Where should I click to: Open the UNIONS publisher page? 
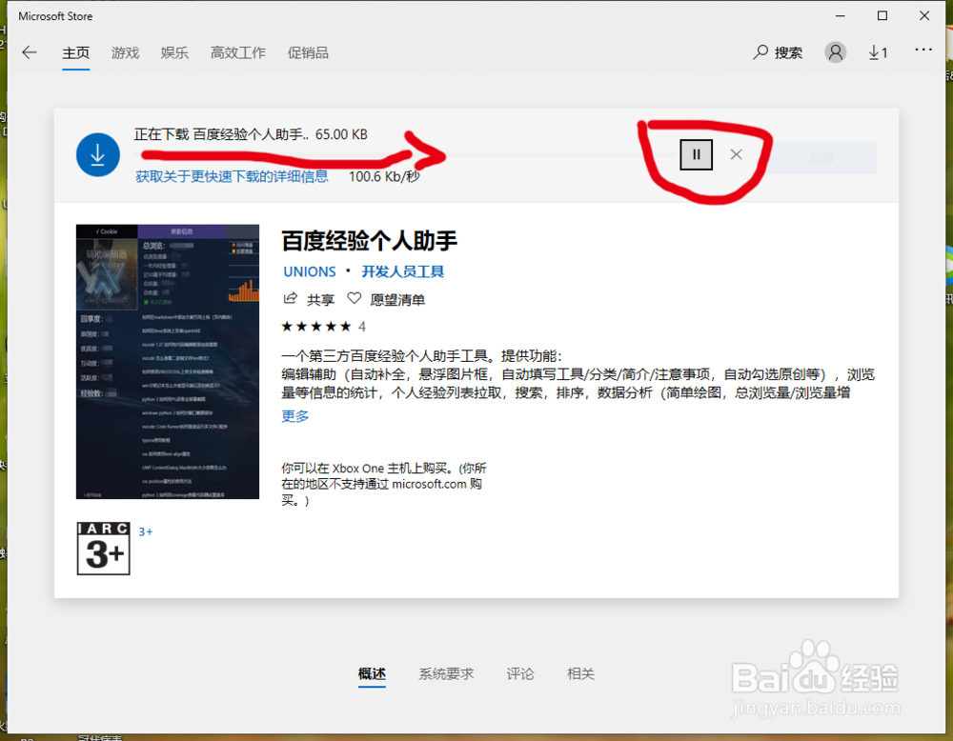click(308, 271)
